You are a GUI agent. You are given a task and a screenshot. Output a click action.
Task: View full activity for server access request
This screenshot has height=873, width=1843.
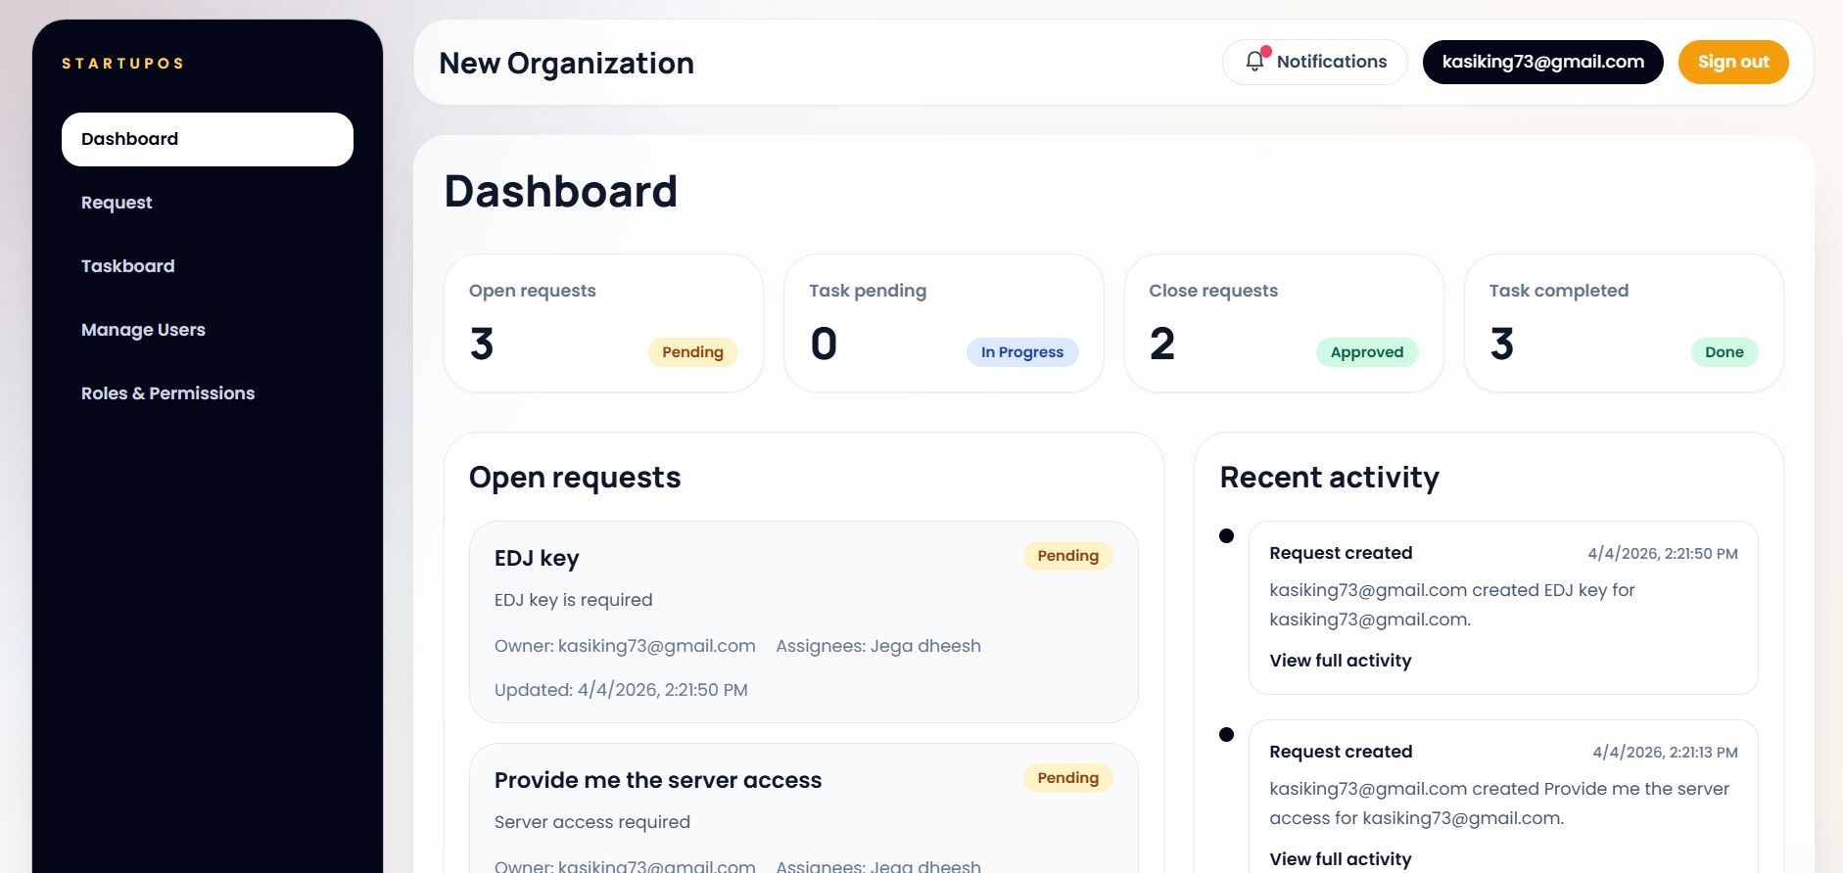(1340, 858)
